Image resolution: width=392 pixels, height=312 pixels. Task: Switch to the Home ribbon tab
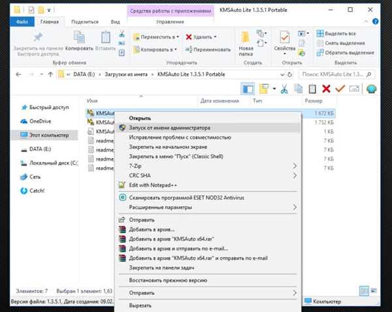click(x=50, y=22)
